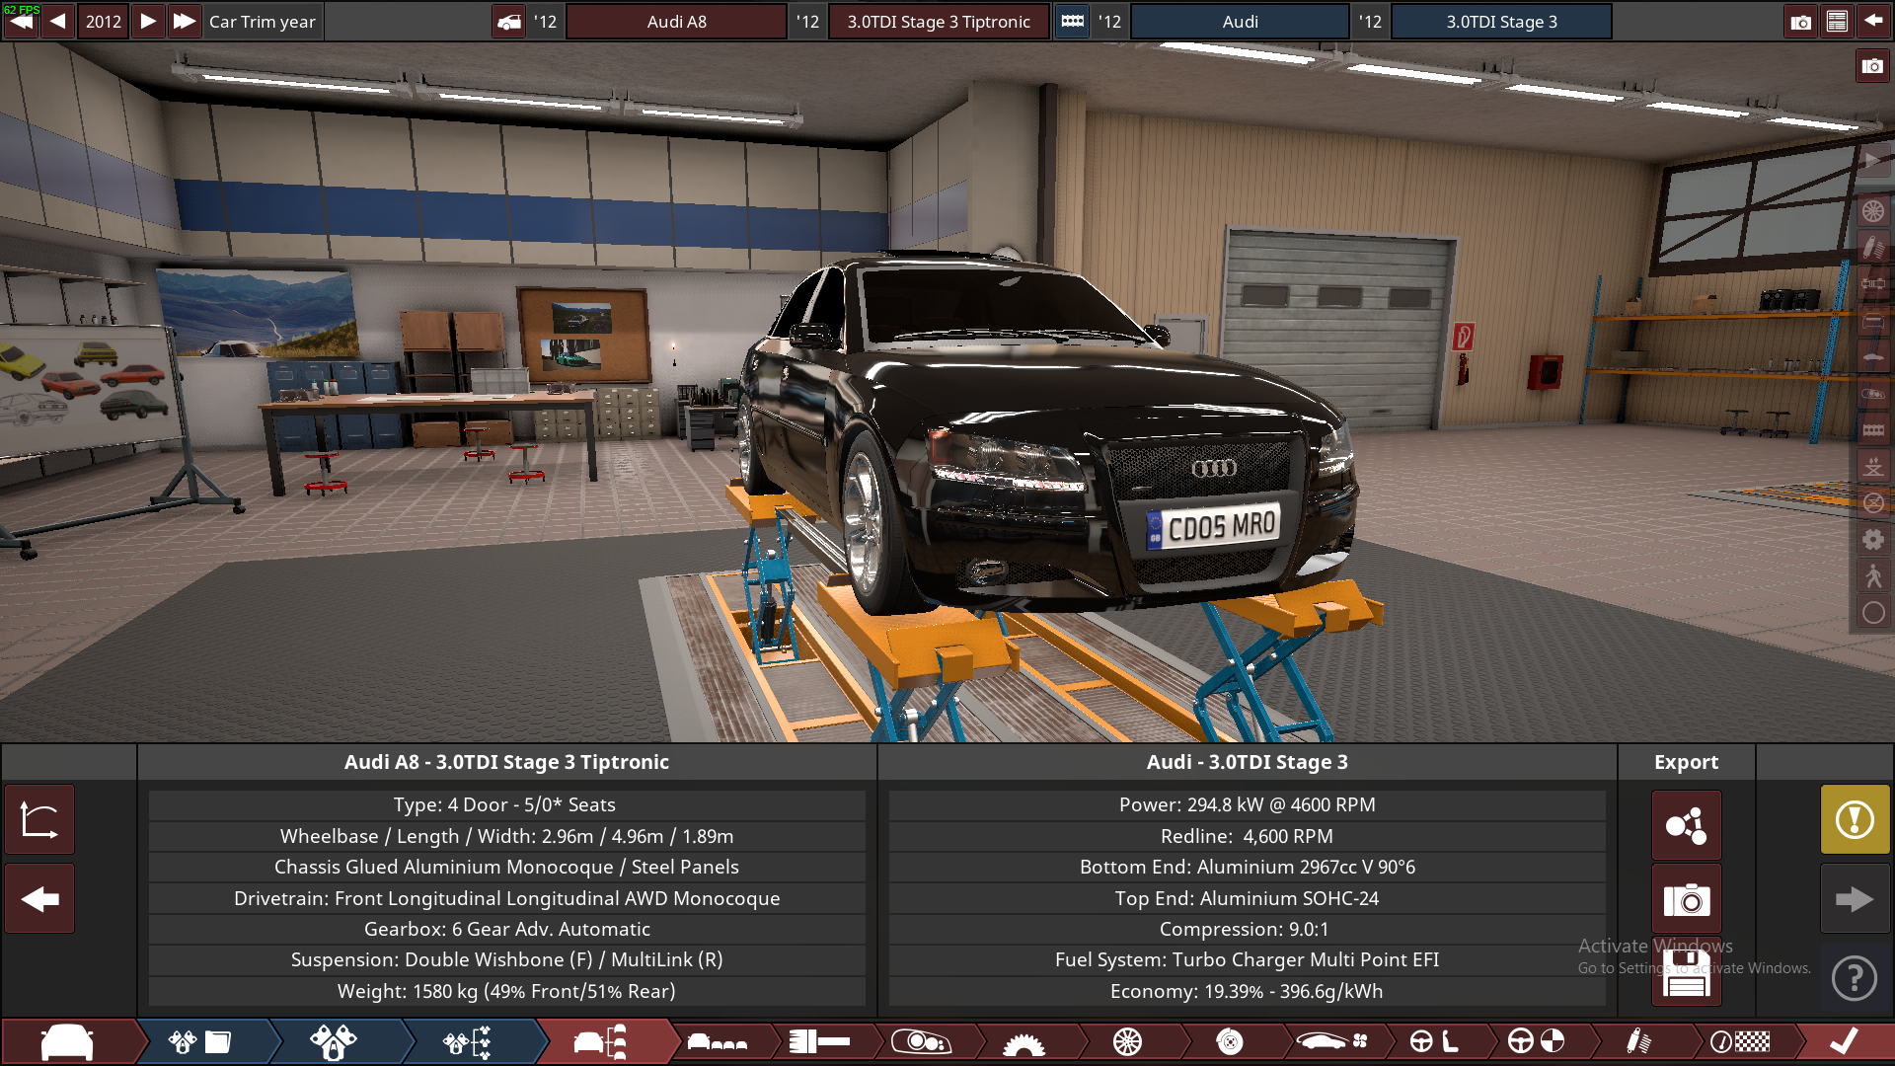This screenshot has width=1895, height=1066.
Task: Open photo mode from top bar camera
Action: [x=1801, y=22]
